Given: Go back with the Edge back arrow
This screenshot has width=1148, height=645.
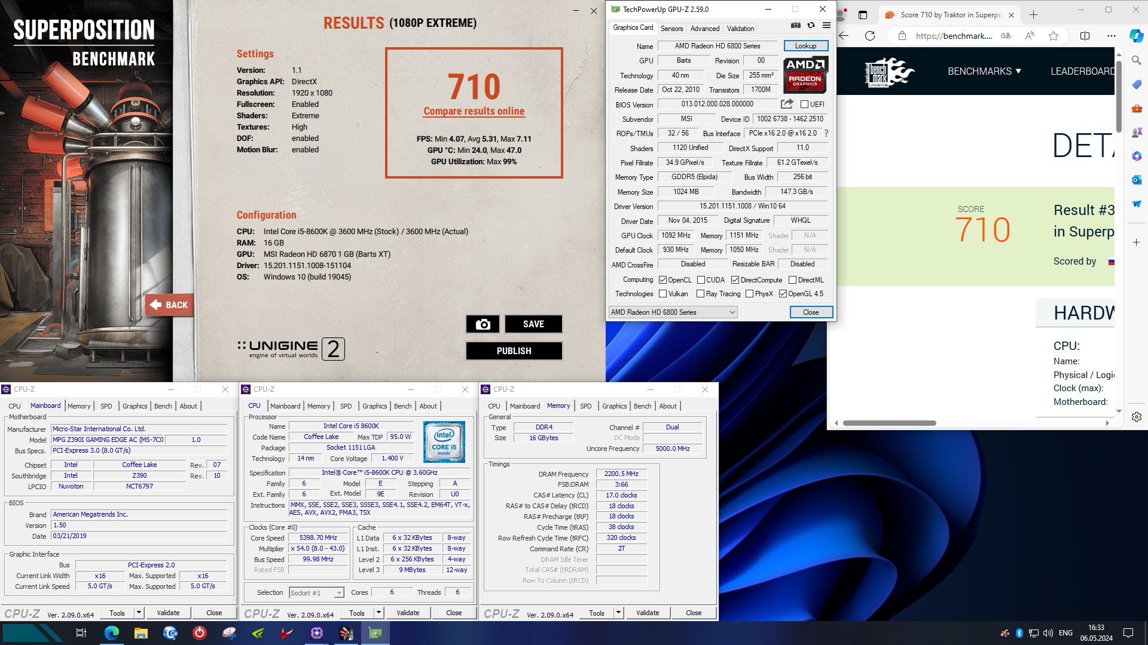Looking at the screenshot, I should (844, 36).
